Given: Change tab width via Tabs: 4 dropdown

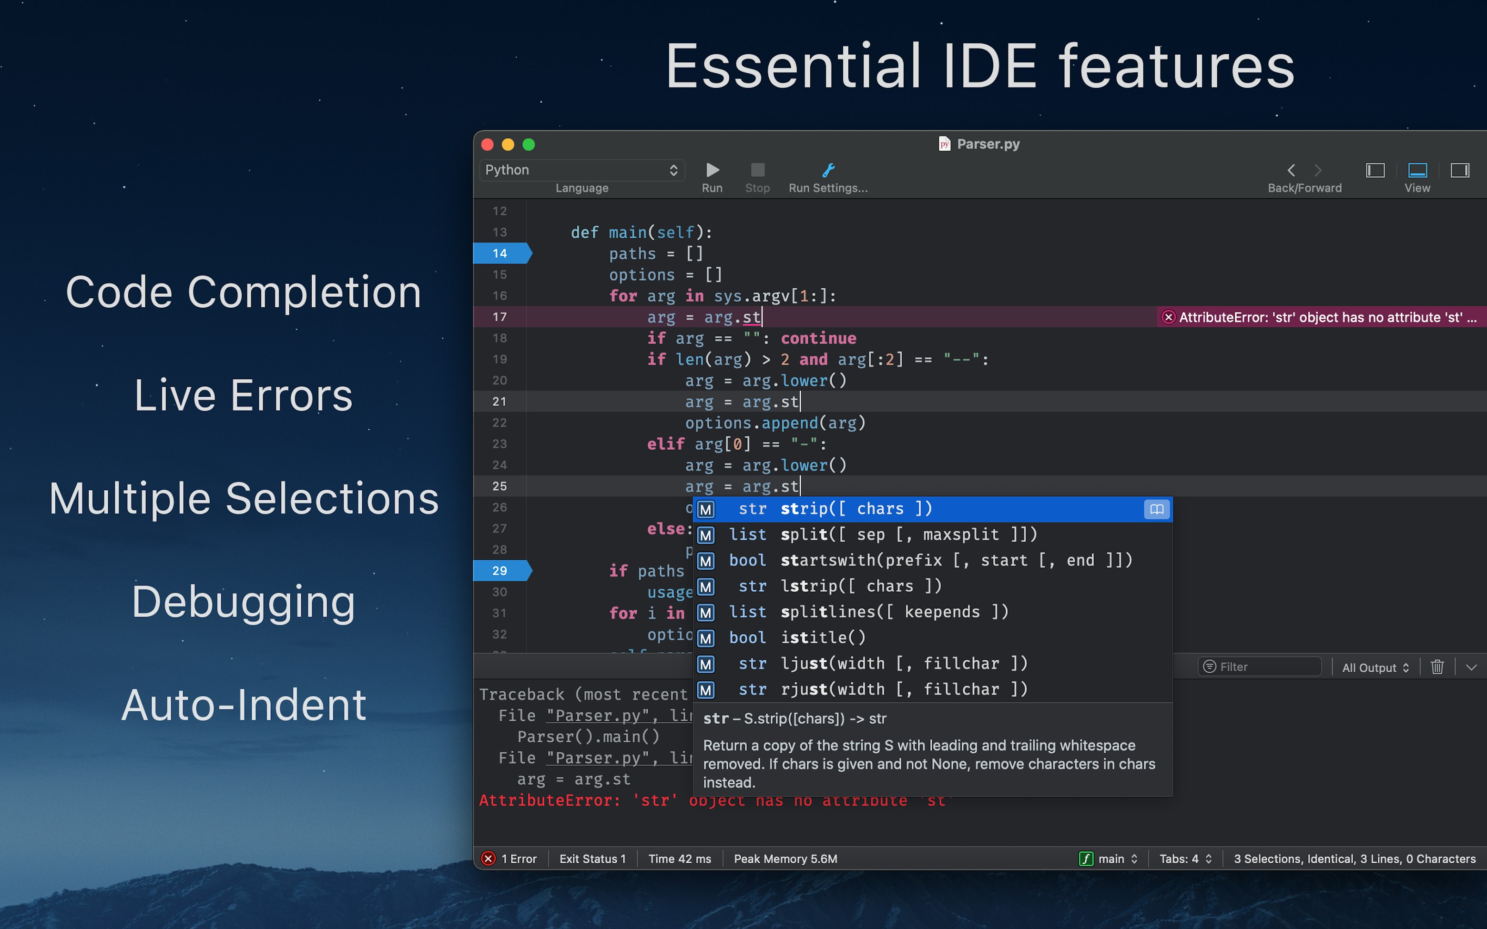Looking at the screenshot, I should [1184, 858].
